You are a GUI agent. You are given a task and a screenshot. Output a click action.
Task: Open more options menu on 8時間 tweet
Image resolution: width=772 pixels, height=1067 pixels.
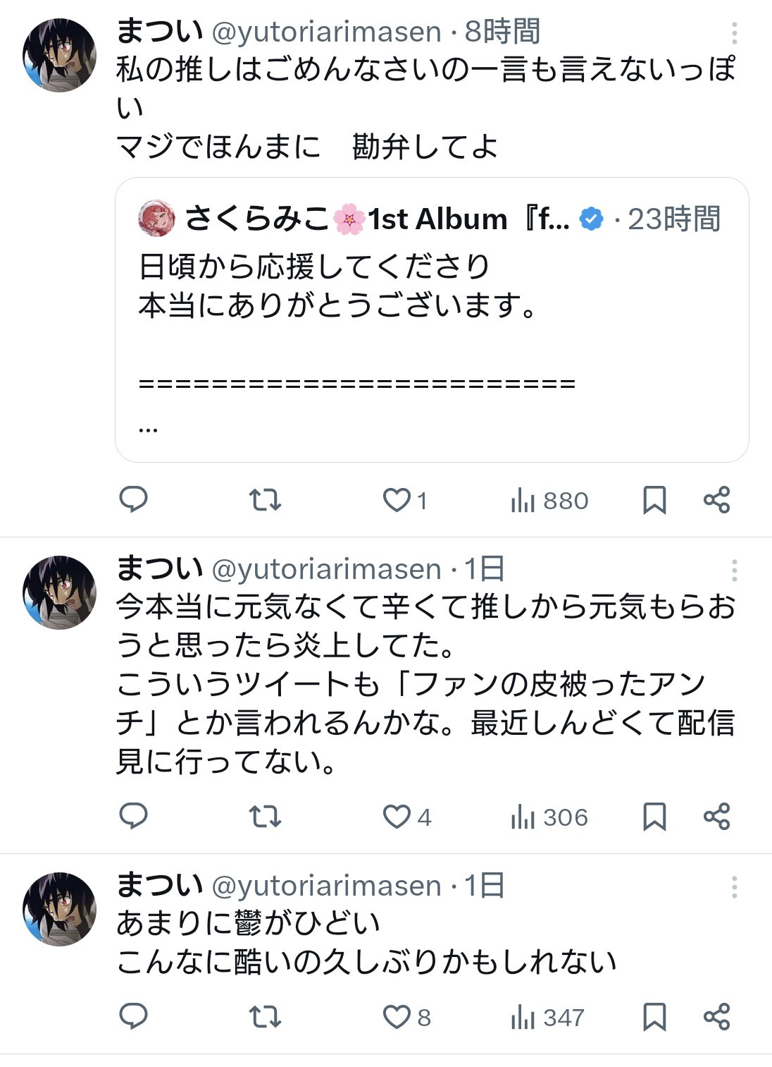coord(734,33)
